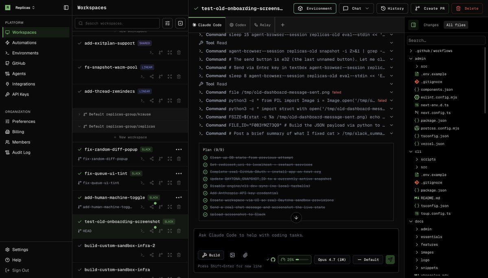Go to Automations in the sidebar
The width and height of the screenshot is (488, 278).
coord(36,43)
